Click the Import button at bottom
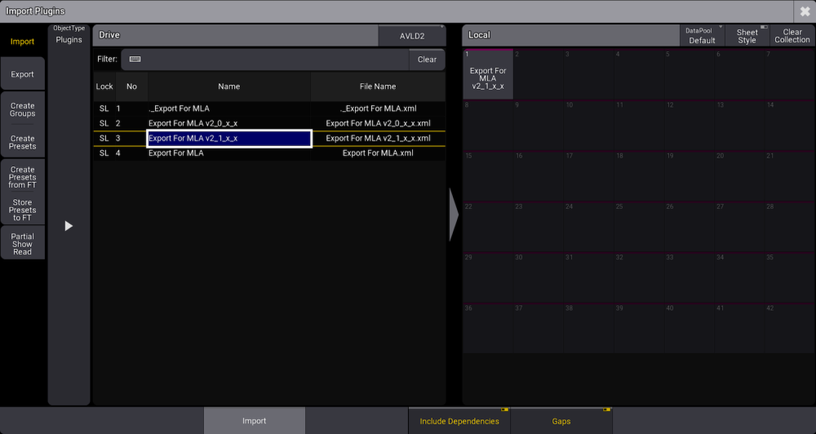Screen dimensions: 816x434 (255, 421)
